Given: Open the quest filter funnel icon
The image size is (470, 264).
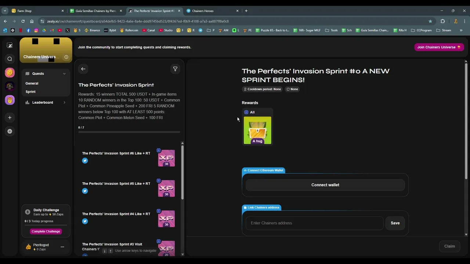Looking at the screenshot, I should click(x=175, y=69).
